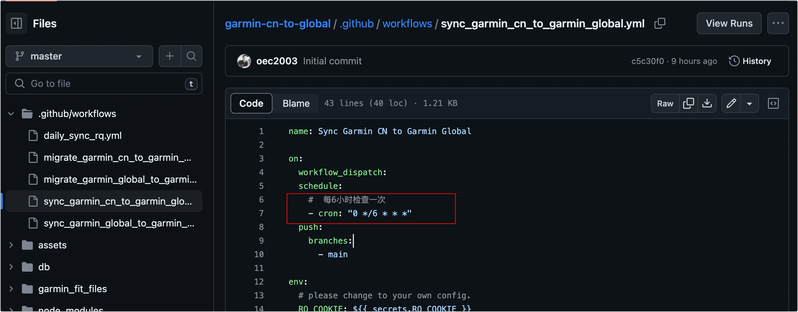Click the comment text on line 13
Image resolution: width=798 pixels, height=312 pixels.
pyautogui.click(x=384, y=296)
